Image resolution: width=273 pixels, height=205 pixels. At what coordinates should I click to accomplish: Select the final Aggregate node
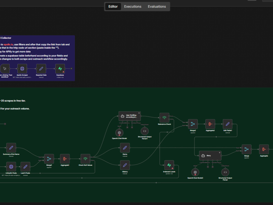coord(264,149)
